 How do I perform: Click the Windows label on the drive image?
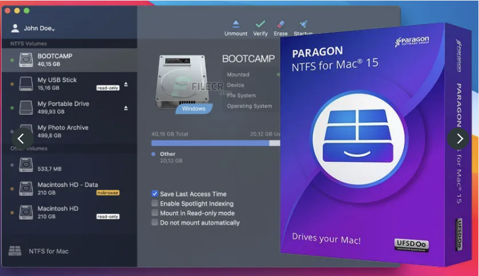[194, 109]
